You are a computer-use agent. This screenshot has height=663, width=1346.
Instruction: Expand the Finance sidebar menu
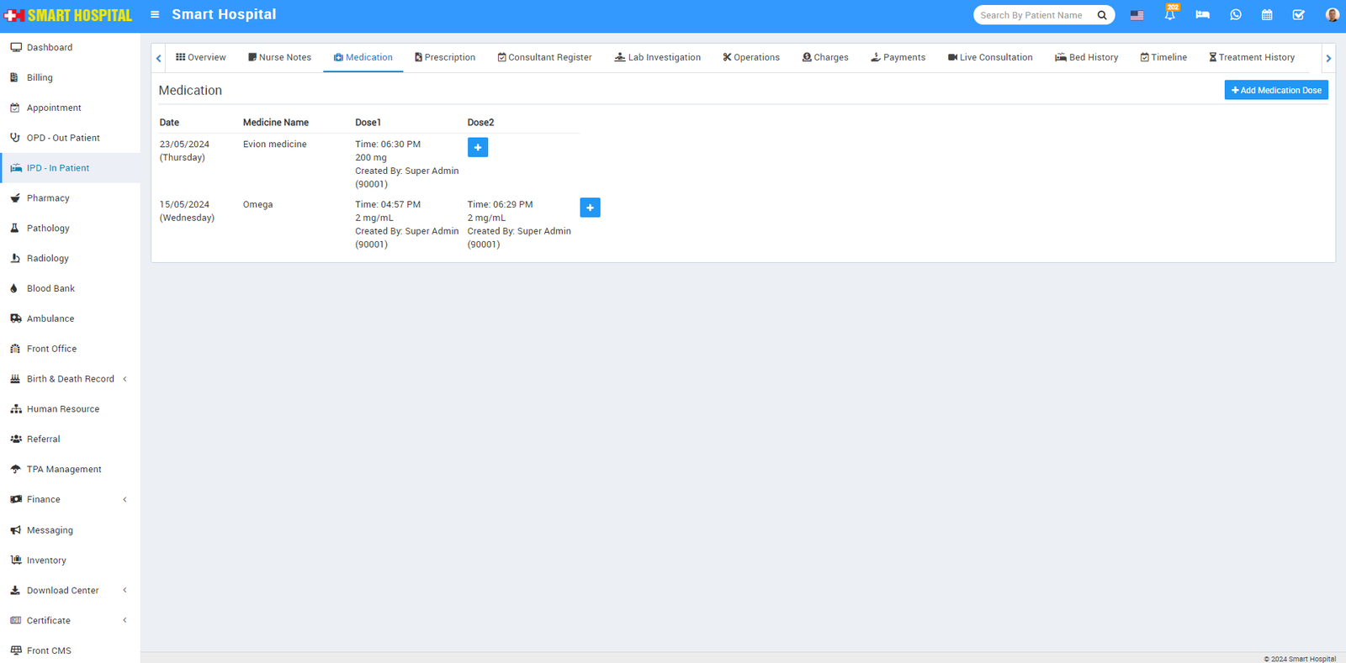coord(44,500)
